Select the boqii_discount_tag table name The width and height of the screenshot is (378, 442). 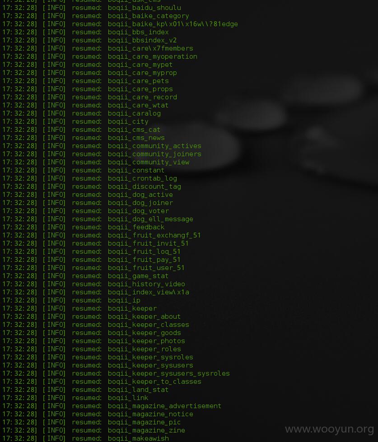coord(145,186)
